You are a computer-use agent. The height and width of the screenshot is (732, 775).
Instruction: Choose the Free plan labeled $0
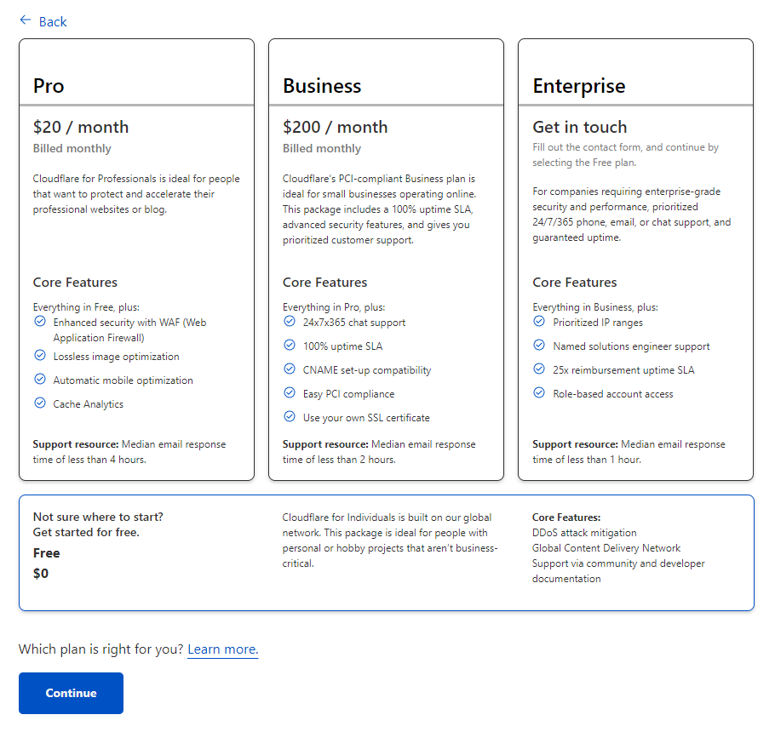point(387,552)
